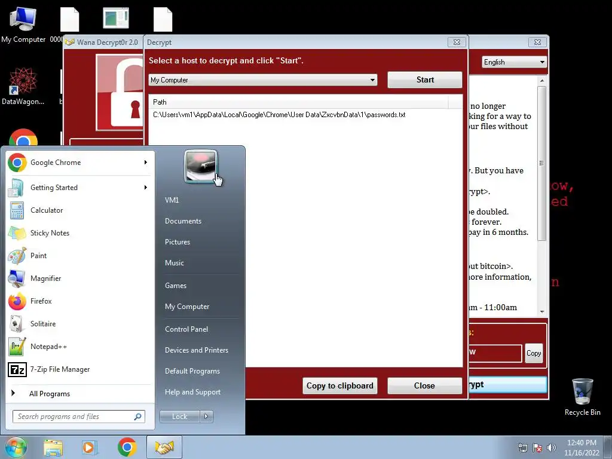612x459 pixels.
Task: Click the Path column header
Action: click(x=299, y=102)
